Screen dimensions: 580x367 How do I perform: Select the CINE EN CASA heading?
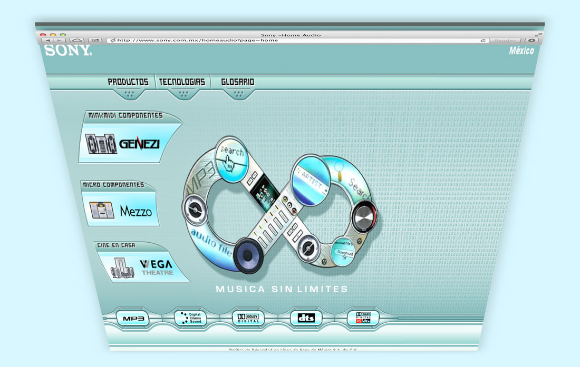(x=116, y=245)
